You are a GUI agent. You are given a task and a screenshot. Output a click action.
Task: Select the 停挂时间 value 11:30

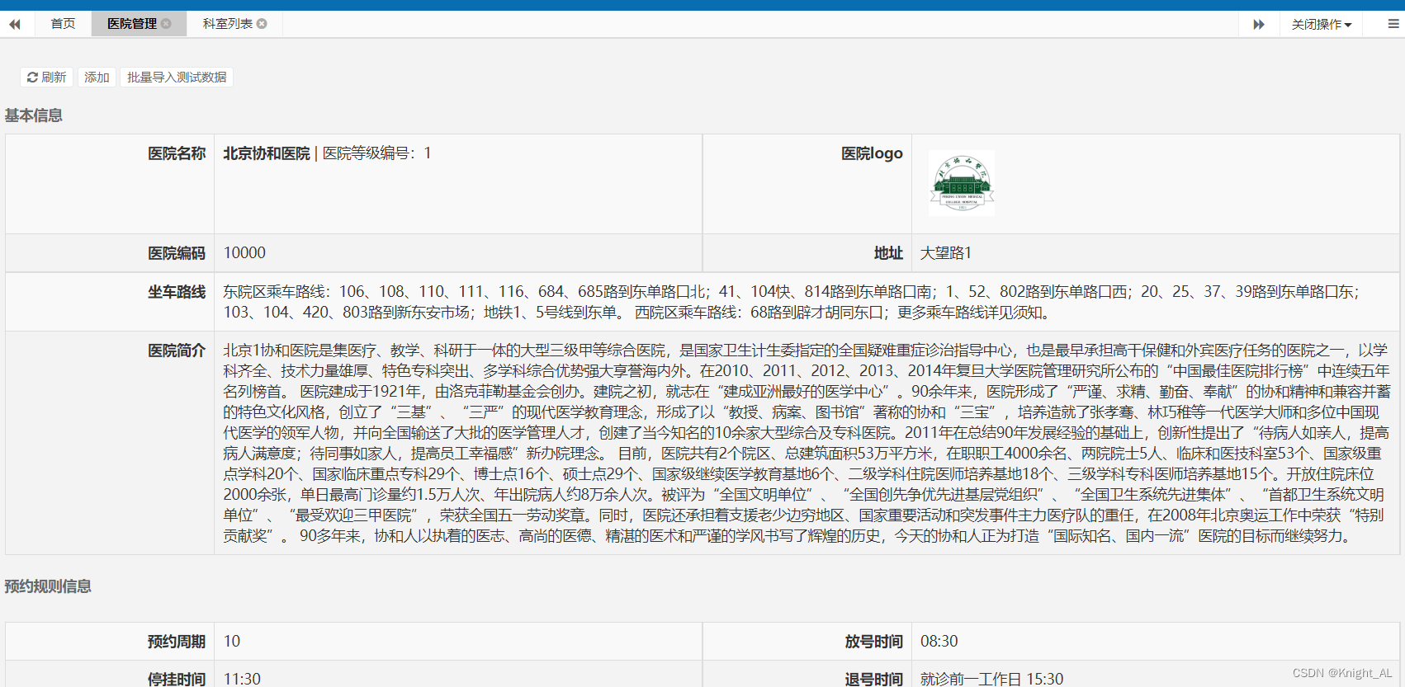pyautogui.click(x=242, y=679)
